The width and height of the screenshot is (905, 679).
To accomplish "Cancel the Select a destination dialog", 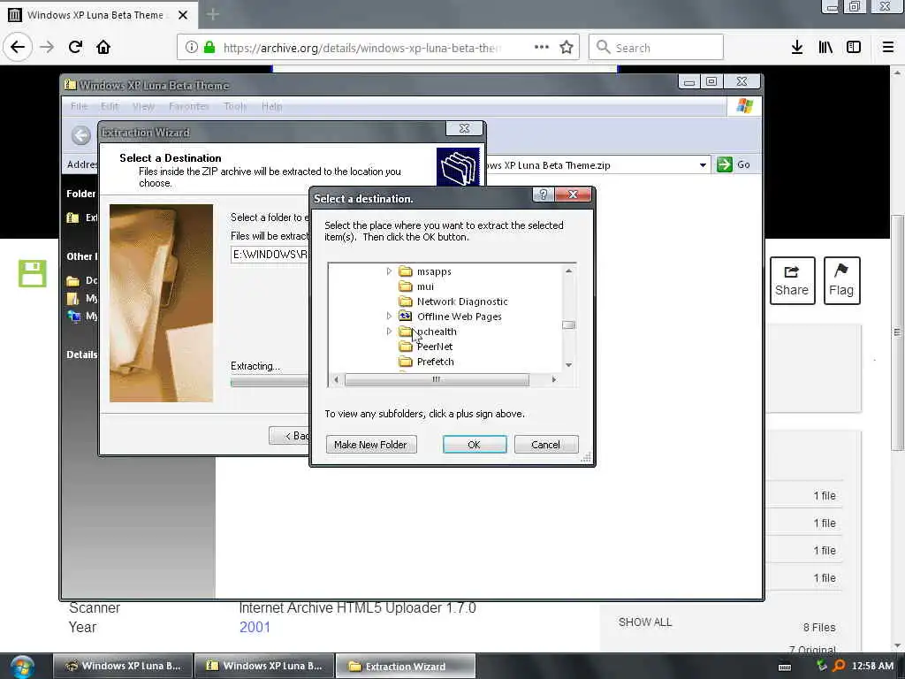I will pos(546,445).
